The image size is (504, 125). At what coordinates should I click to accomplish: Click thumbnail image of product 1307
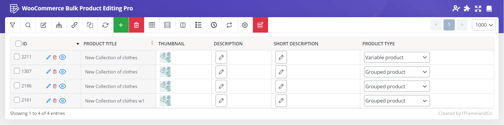coord(165,72)
